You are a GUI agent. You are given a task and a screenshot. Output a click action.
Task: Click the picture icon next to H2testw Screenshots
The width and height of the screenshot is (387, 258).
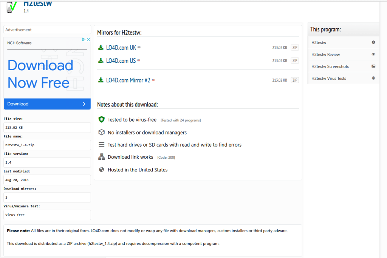tap(373, 66)
